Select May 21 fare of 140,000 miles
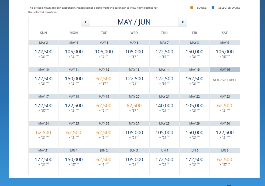The image size is (265, 186). (164, 107)
